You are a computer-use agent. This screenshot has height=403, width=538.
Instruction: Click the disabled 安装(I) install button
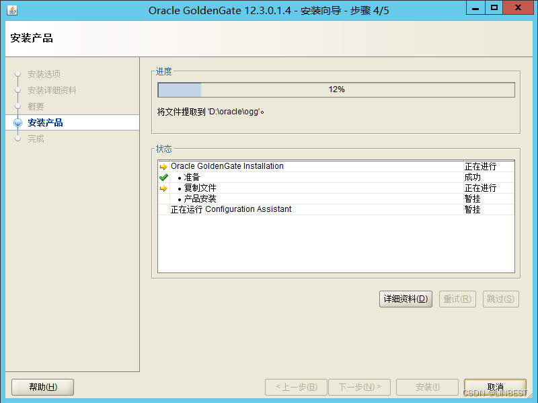click(427, 387)
